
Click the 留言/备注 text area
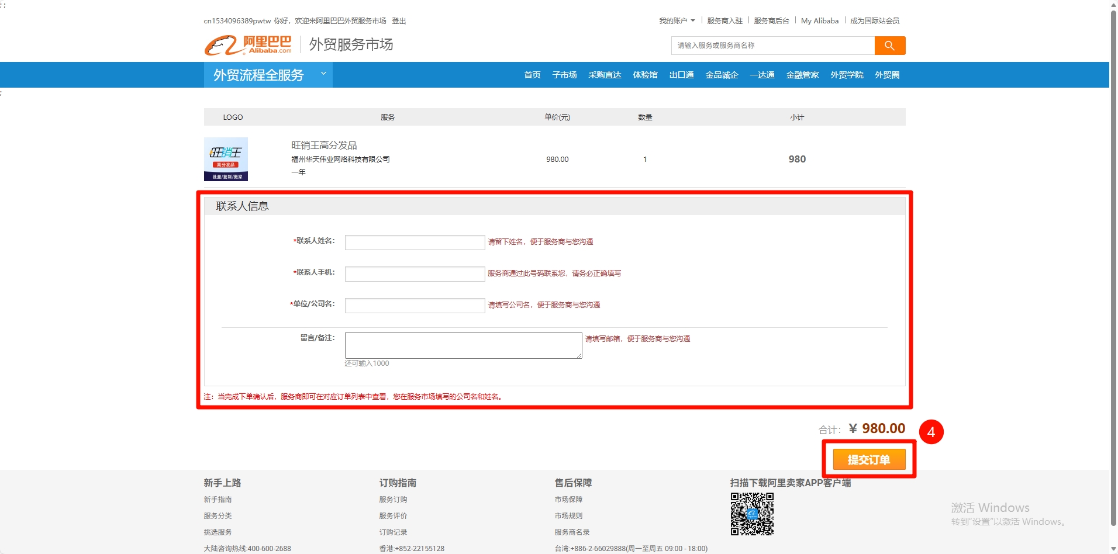tap(463, 345)
